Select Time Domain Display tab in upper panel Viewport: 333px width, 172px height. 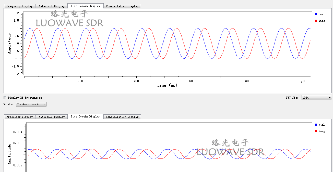pos(85,6)
